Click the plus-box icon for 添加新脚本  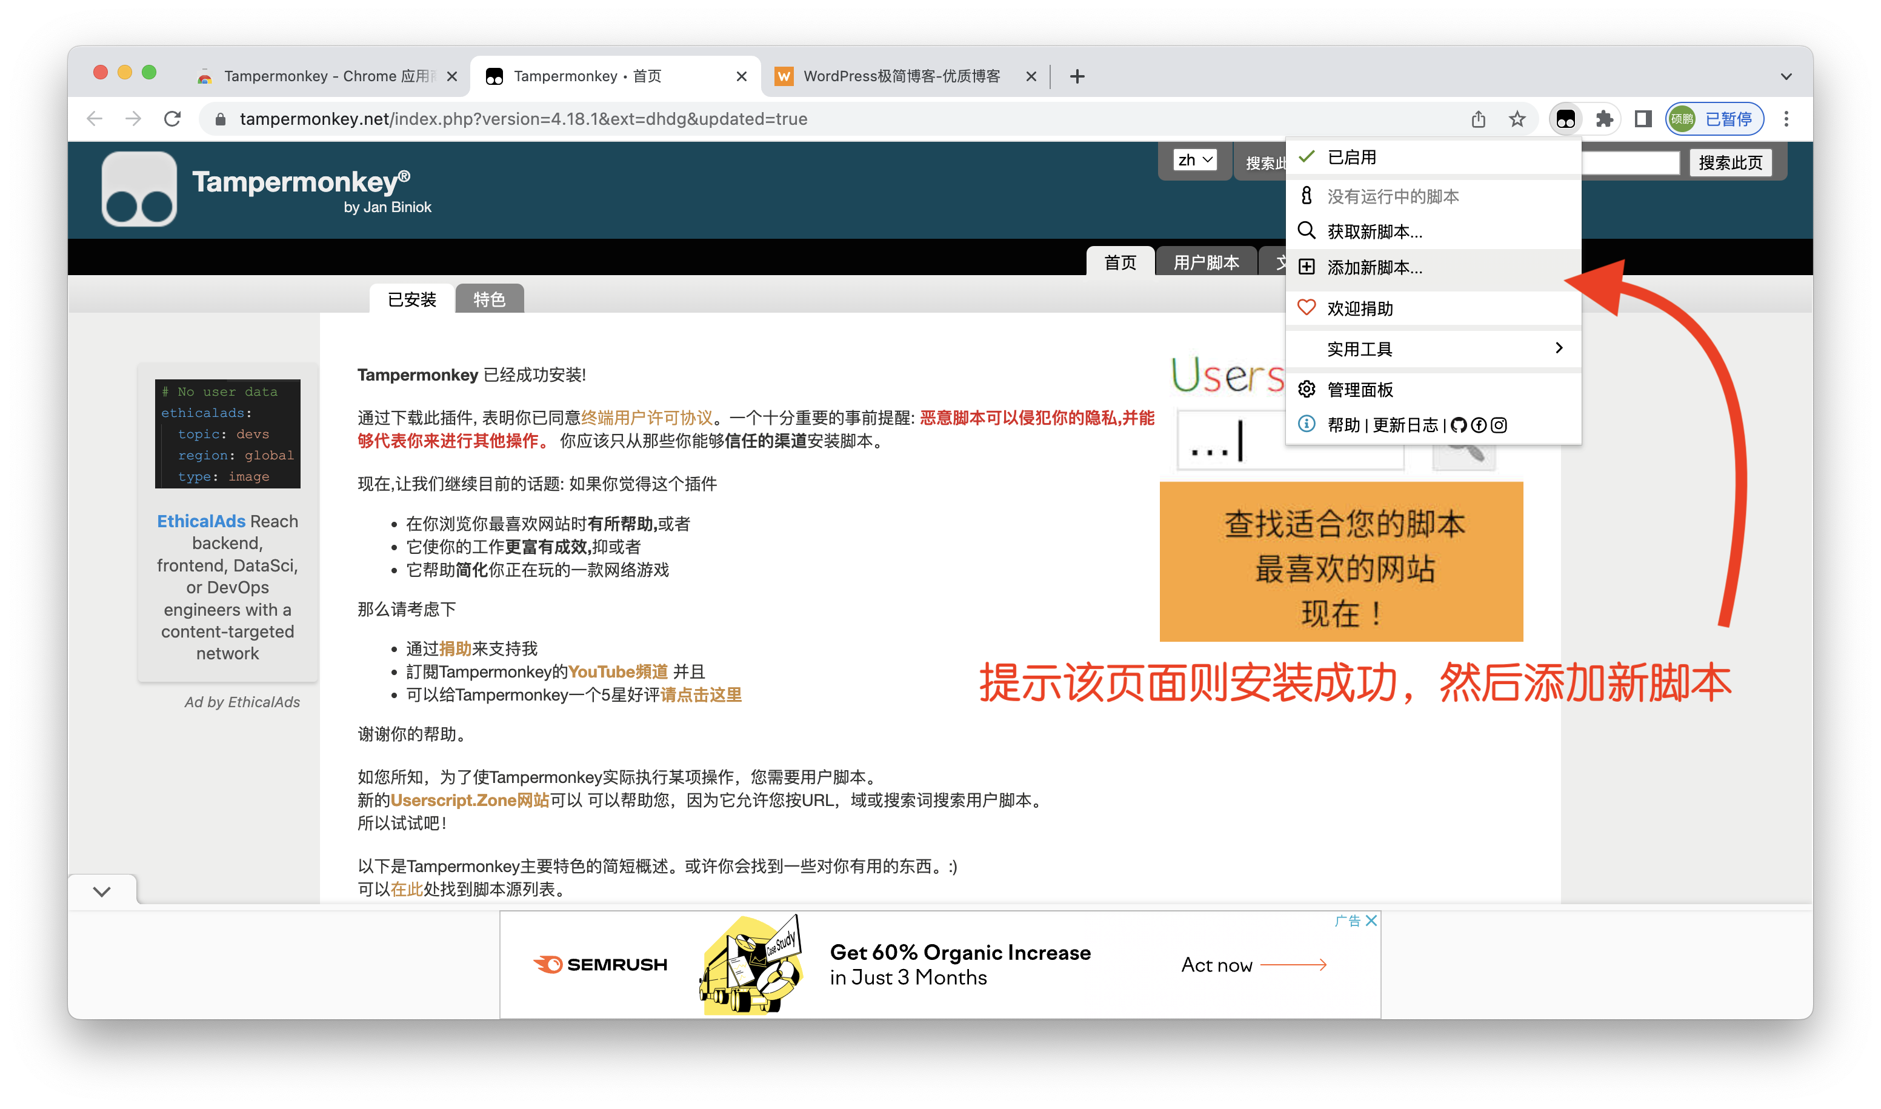(x=1307, y=267)
